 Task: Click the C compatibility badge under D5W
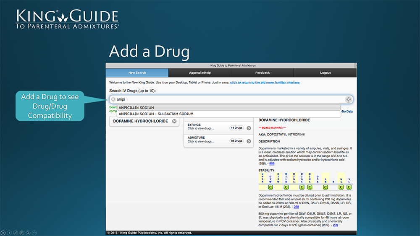coord(270,187)
